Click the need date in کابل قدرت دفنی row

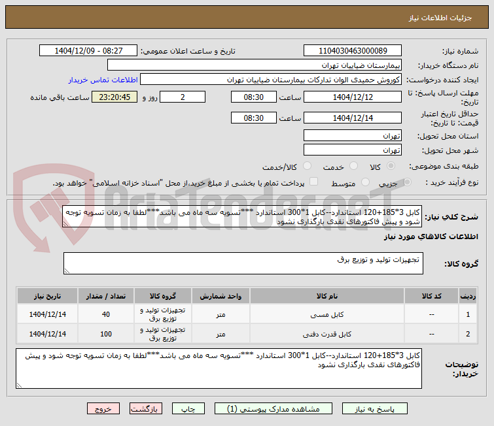48,334
